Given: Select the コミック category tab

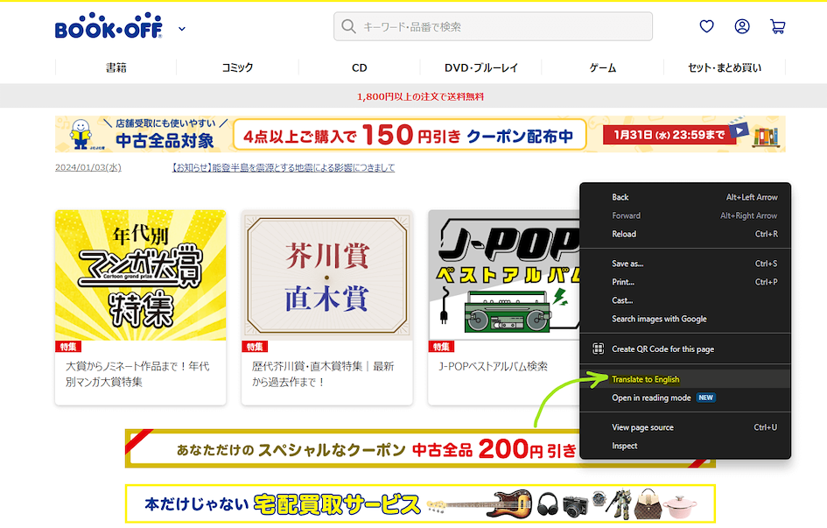Looking at the screenshot, I should click(237, 67).
